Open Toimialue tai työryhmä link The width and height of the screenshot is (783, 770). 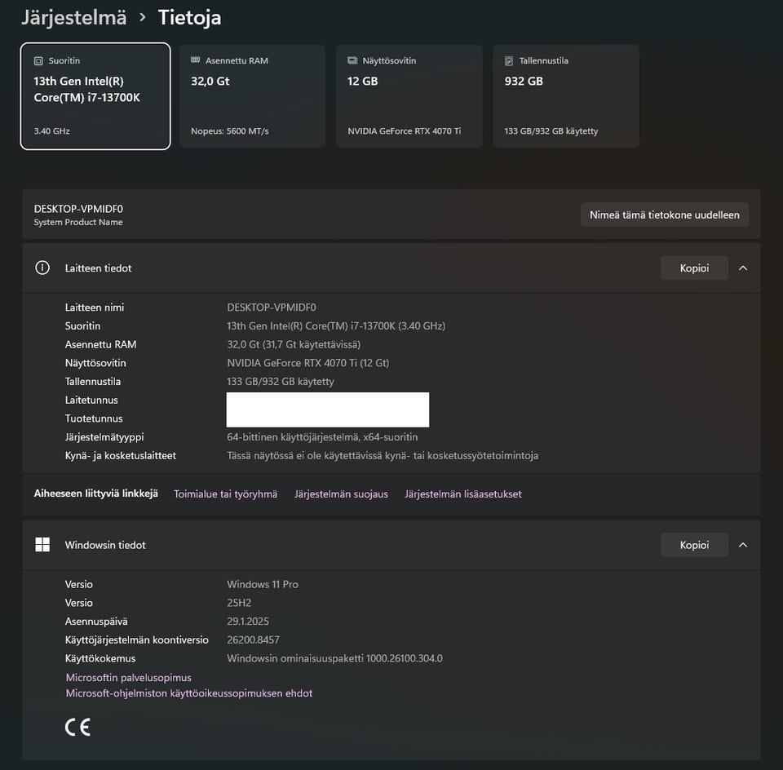click(x=225, y=493)
